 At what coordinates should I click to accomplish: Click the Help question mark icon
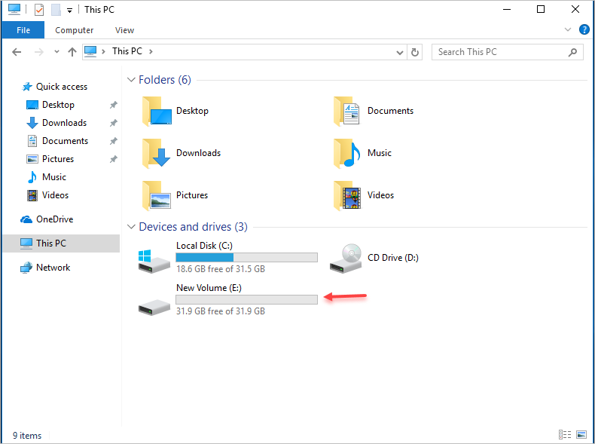[584, 30]
